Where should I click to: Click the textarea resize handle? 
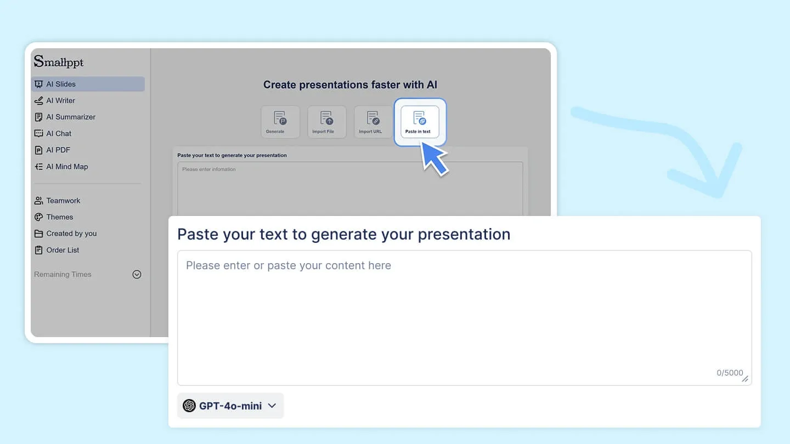click(x=746, y=379)
